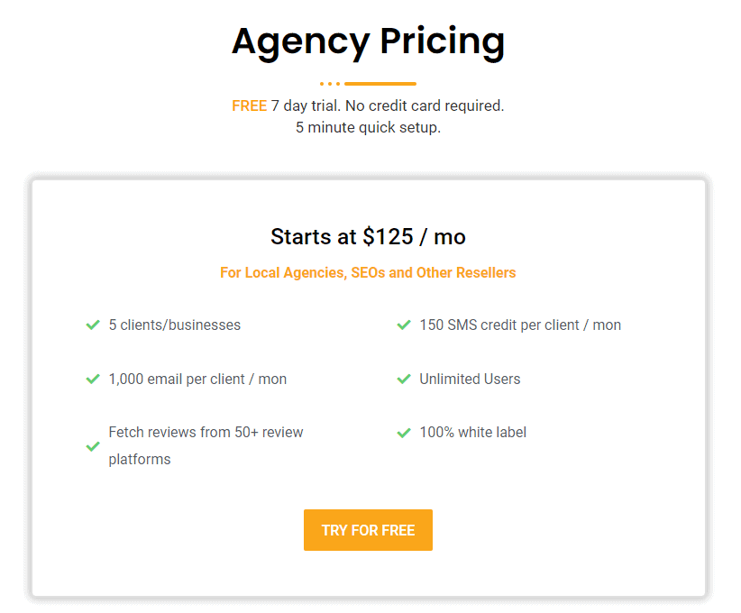Click the checkmark next to "Fetch reviews" feature

(92, 445)
